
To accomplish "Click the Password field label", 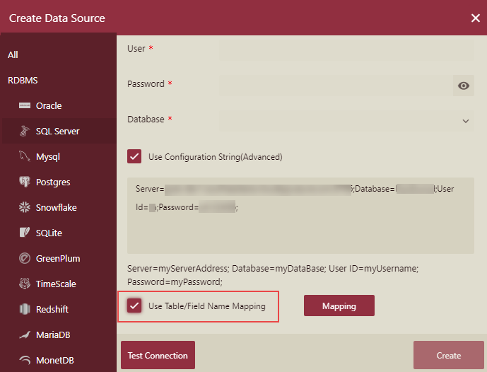I will pos(146,84).
